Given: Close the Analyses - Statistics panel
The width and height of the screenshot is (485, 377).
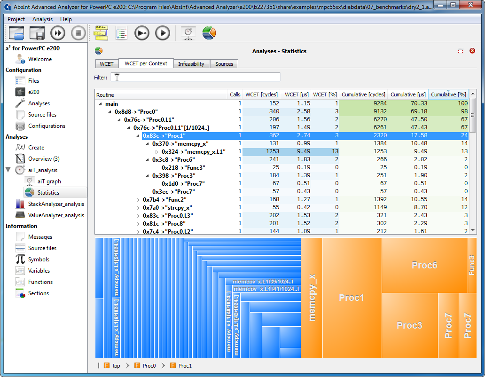Looking at the screenshot, I should click(472, 51).
